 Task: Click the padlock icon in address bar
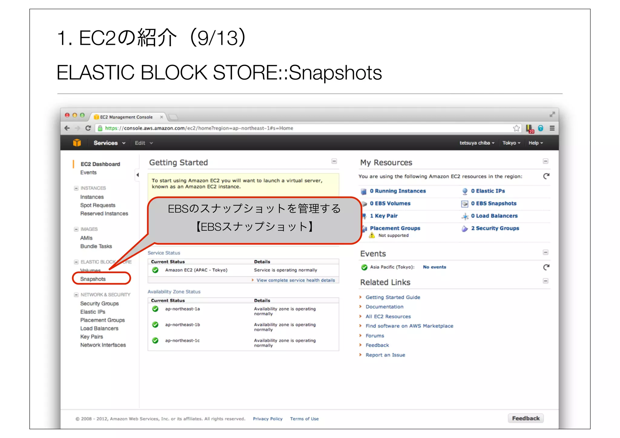pyautogui.click(x=100, y=128)
